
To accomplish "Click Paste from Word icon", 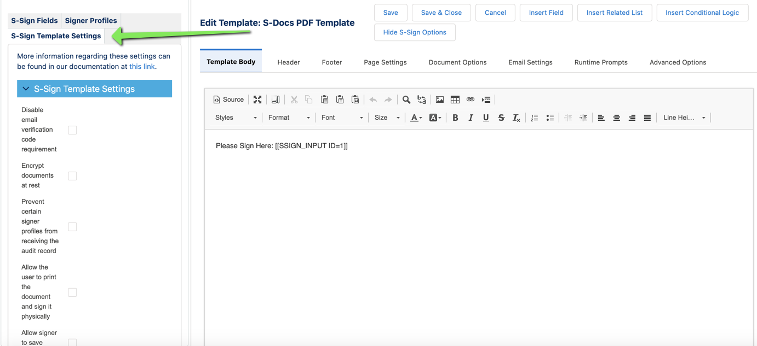I will point(355,99).
